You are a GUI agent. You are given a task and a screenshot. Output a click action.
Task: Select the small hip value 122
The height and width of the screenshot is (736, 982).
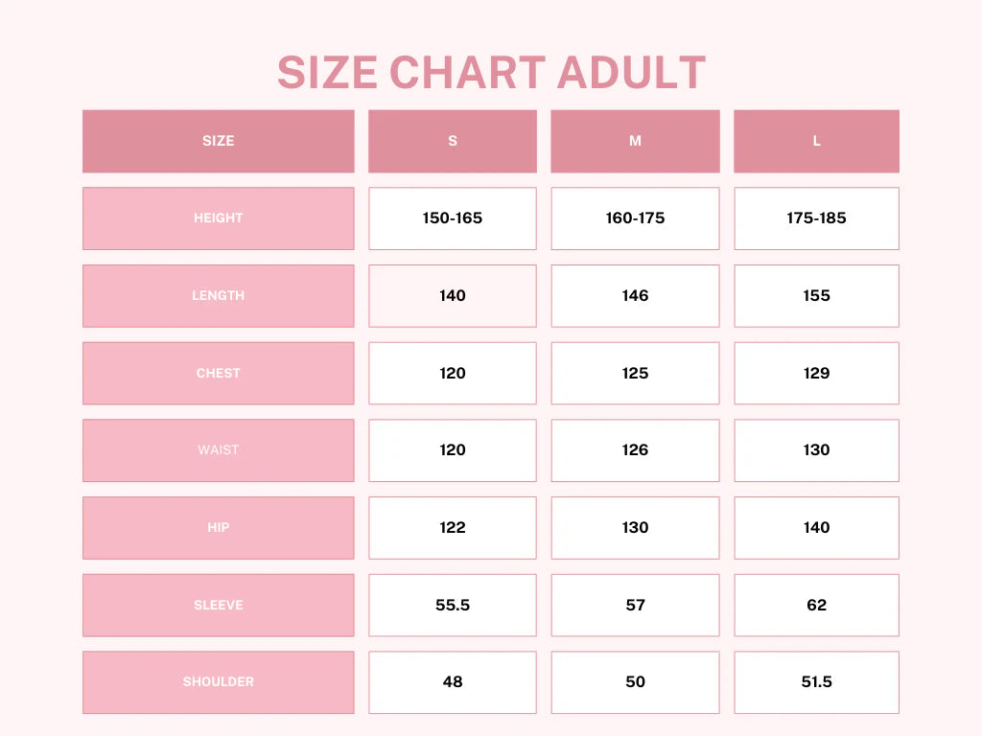pos(453,528)
